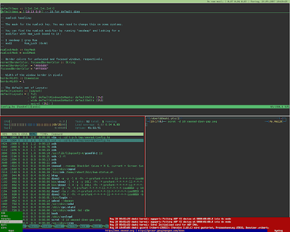Open the www.xmonad.org link in bottom bar
This screenshot has height=232, width=290.
[120, 230]
